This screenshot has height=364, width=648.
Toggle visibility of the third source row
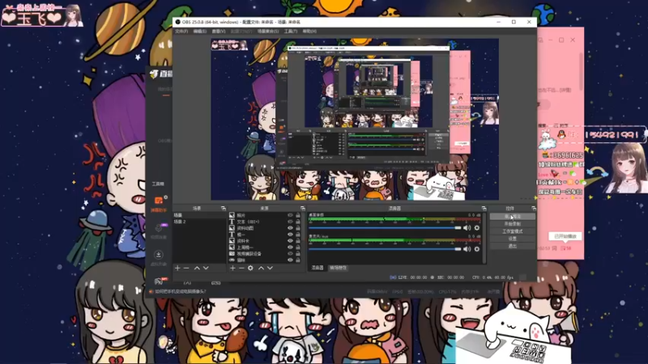click(290, 228)
